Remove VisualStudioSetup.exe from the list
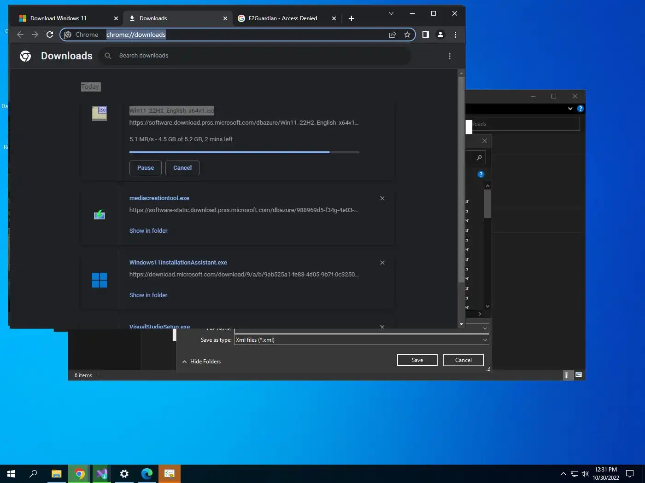The height and width of the screenshot is (483, 645). pos(382,327)
